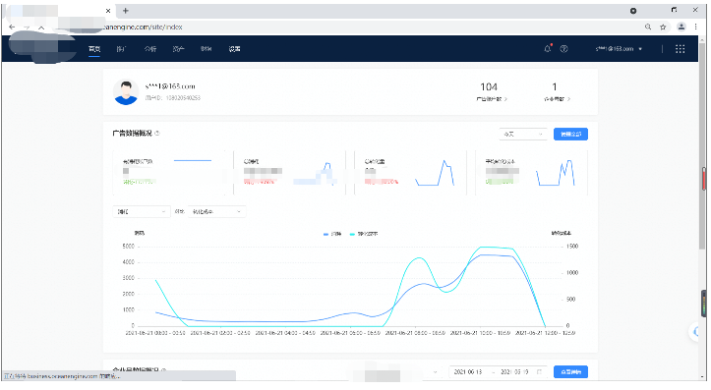Viewport: 711px width, 390px height.
Task: Close the current browser tab
Action: (108, 11)
